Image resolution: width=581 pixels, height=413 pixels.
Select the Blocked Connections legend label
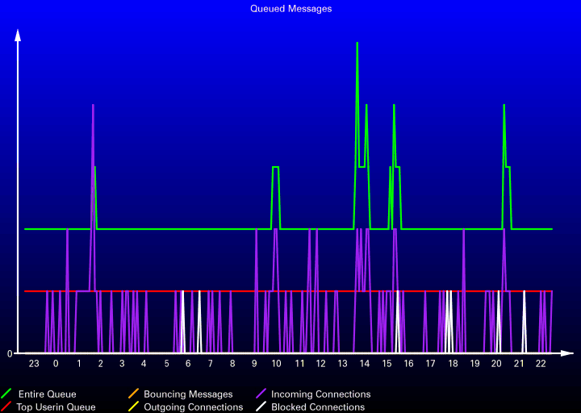[x=317, y=407]
